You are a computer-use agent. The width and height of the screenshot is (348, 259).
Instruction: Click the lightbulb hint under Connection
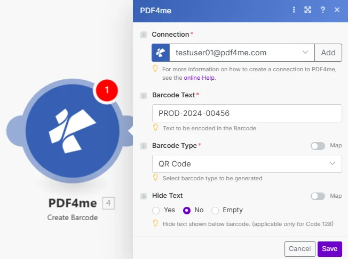[x=155, y=69]
